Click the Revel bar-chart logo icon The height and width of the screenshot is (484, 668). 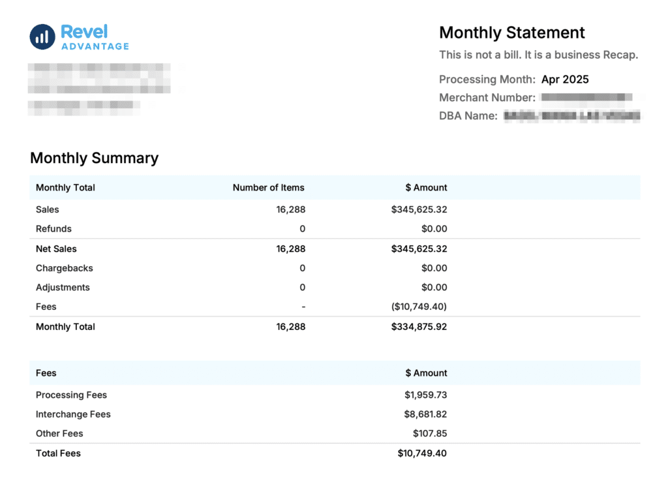pos(42,37)
